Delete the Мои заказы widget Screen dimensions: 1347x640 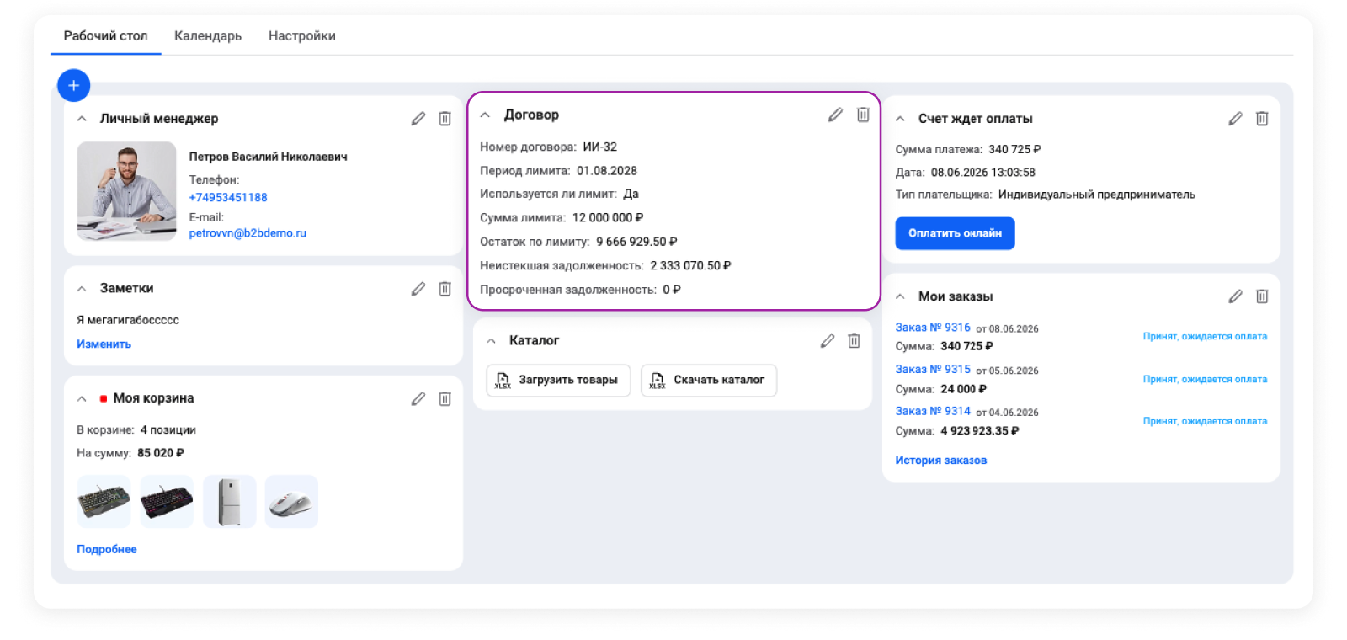1262,296
